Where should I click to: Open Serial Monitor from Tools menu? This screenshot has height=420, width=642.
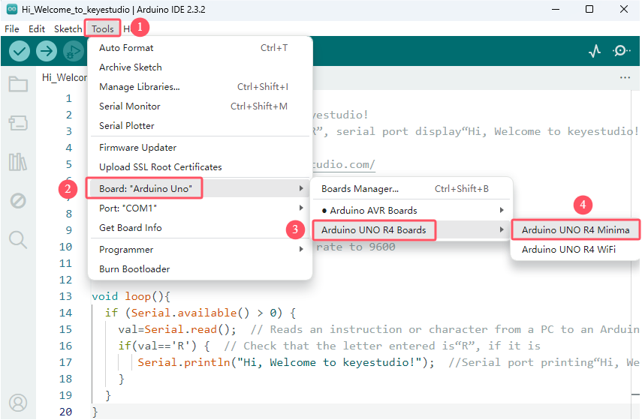200,106
